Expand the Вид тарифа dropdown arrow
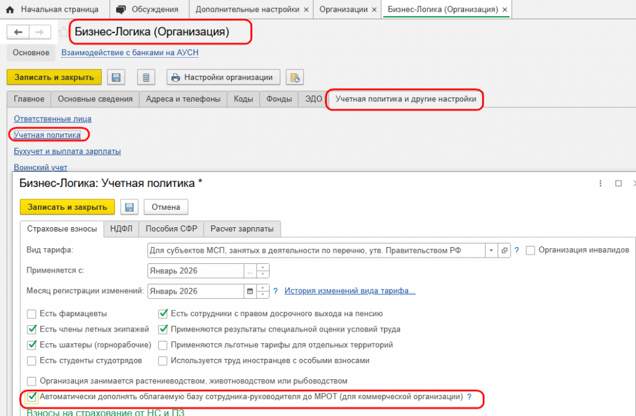 [x=491, y=250]
